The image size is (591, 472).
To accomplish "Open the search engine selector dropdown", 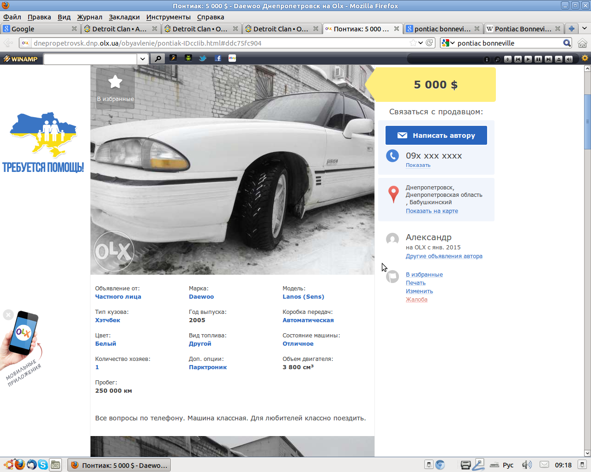I will click(447, 43).
